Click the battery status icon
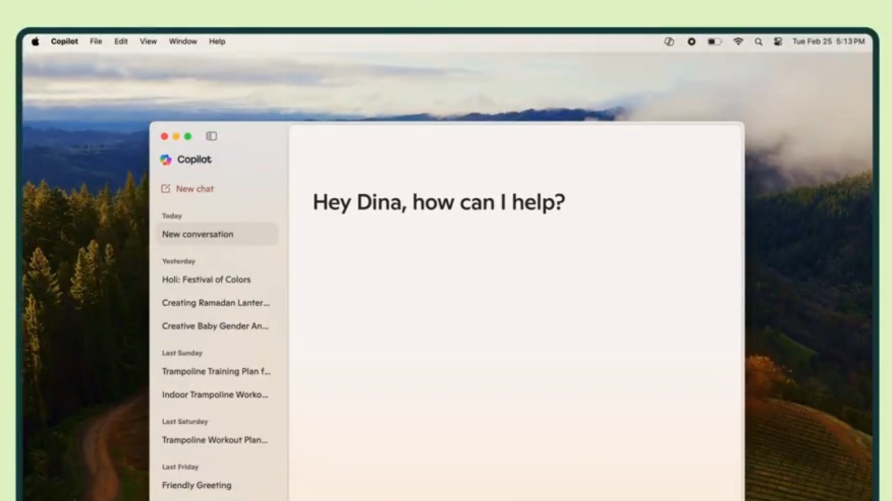892x501 pixels. pyautogui.click(x=714, y=42)
